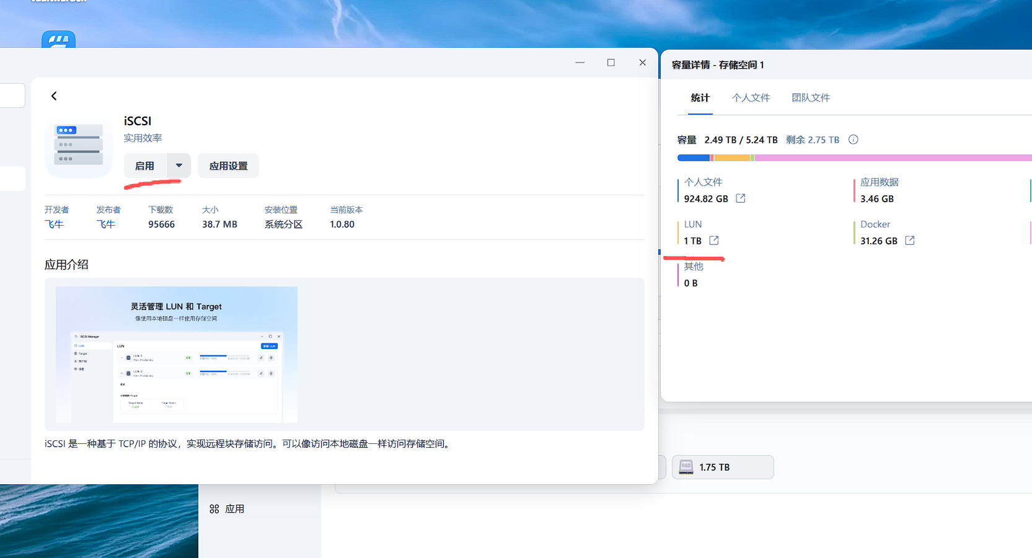The image size is (1032, 558).
Task: Click the 剩余 2.75 TB text
Action: pos(813,140)
